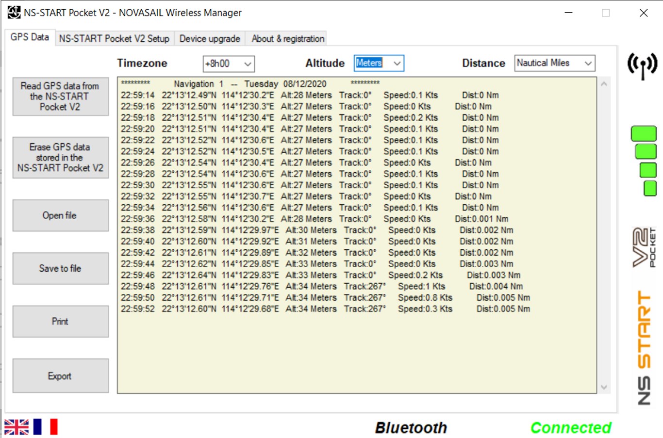
Task: Minimize the NOVASAIL Wireless Manager window
Action: click(568, 13)
